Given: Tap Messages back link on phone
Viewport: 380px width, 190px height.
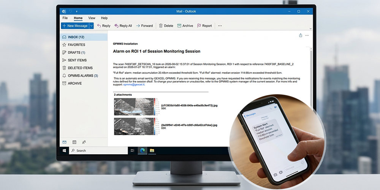Looking at the screenshot, I should (250, 114).
